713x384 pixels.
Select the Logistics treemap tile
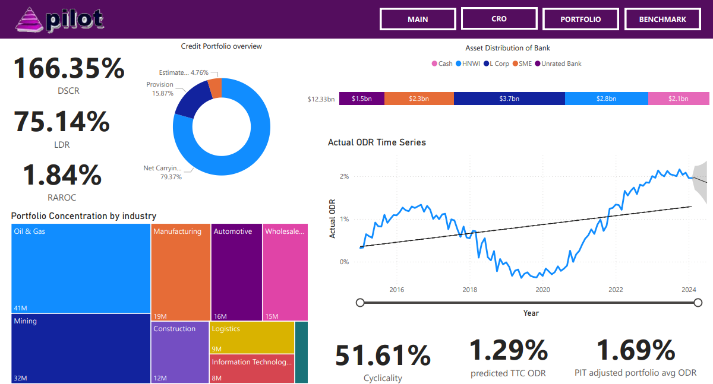pyautogui.click(x=251, y=337)
